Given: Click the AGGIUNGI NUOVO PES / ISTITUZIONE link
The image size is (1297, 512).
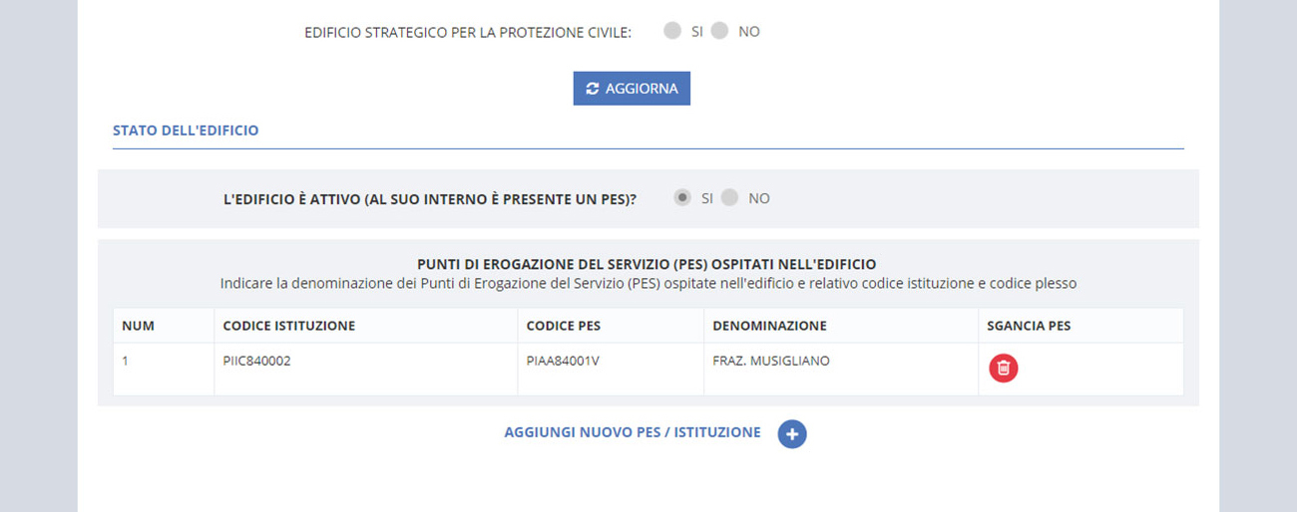Looking at the screenshot, I should coord(633,432).
